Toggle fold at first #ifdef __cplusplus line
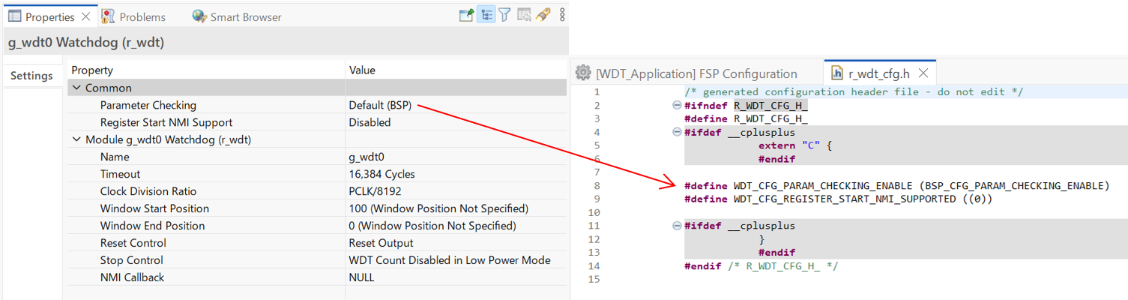 677,132
